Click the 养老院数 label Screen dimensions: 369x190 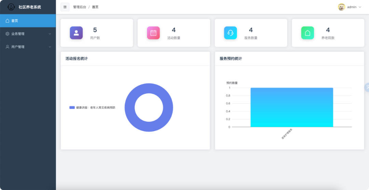[328, 38]
